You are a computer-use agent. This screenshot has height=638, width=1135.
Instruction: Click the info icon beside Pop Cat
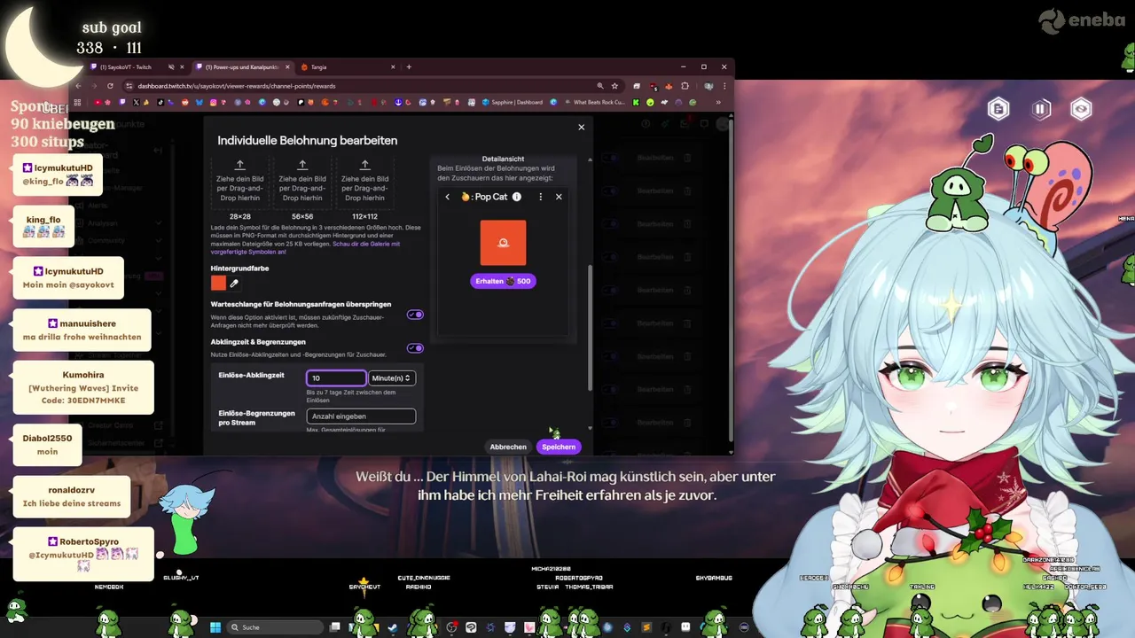517,197
